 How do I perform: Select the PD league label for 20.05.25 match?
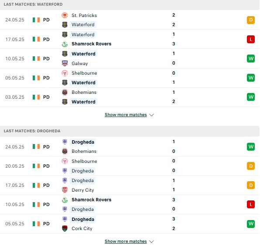point(46,166)
